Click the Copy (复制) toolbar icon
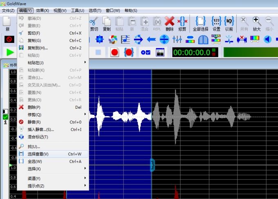278x199 pixels. point(107,24)
